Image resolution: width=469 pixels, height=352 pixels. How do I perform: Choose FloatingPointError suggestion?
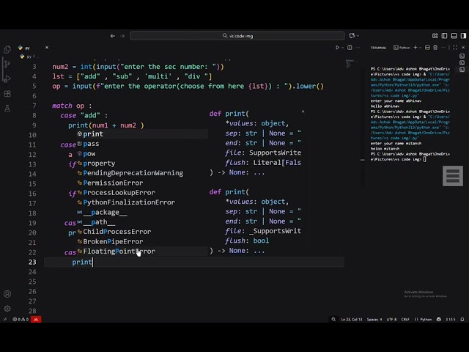(142, 251)
